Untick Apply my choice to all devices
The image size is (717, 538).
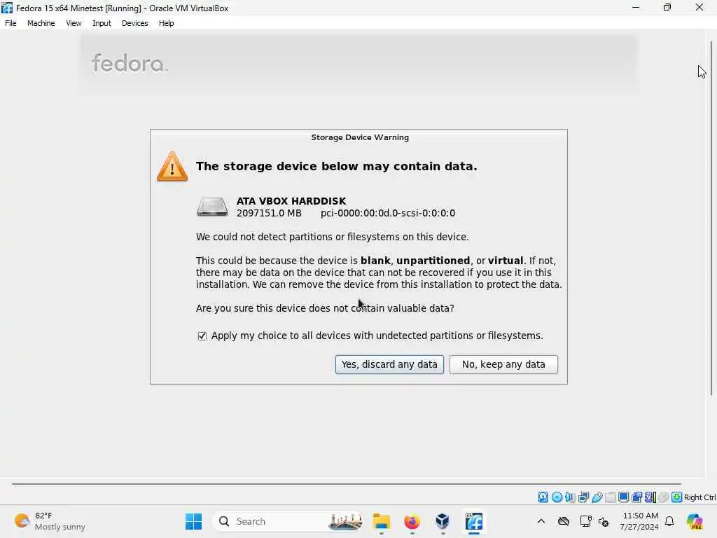pyautogui.click(x=202, y=336)
